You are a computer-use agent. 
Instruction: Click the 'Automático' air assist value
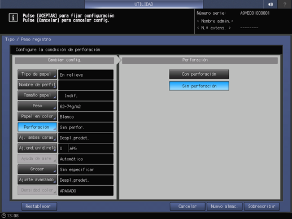86,159
